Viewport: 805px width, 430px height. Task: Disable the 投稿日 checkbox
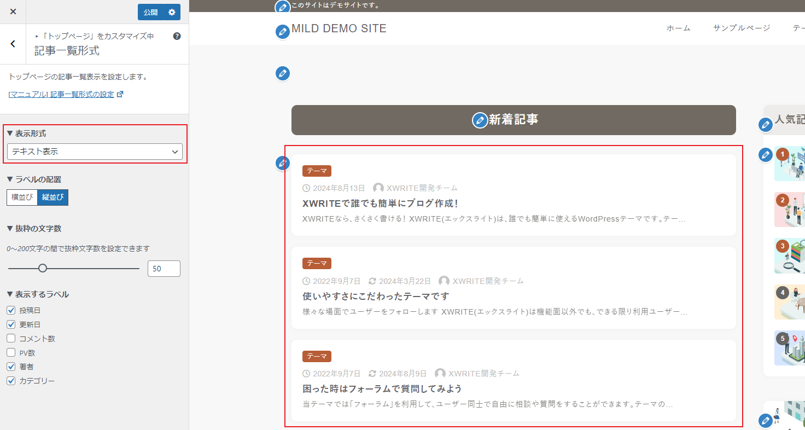coord(10,310)
